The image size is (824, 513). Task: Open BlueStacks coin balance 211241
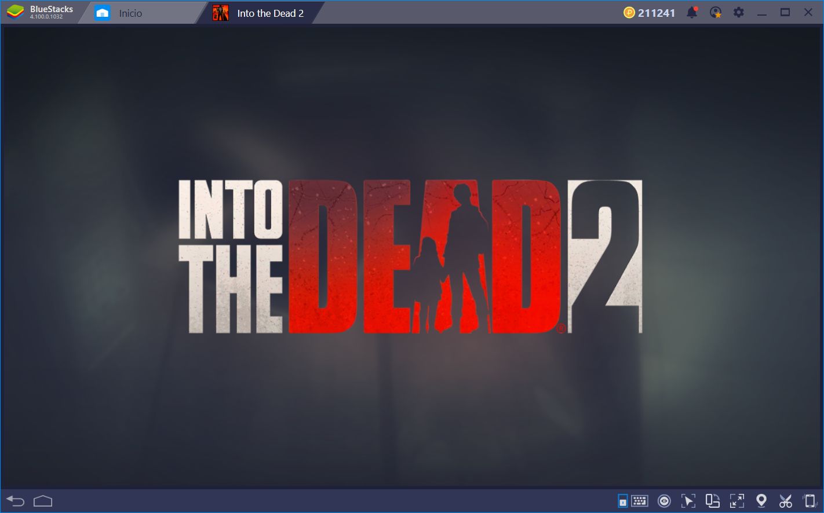coord(649,13)
